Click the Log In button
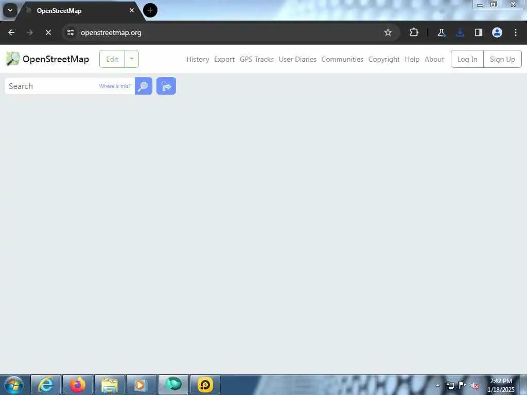 [x=467, y=59]
